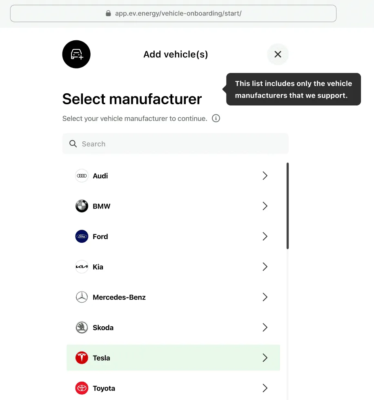The image size is (374, 400).
Task: Click the manufacturer list scrollbar thumb
Action: [287, 206]
